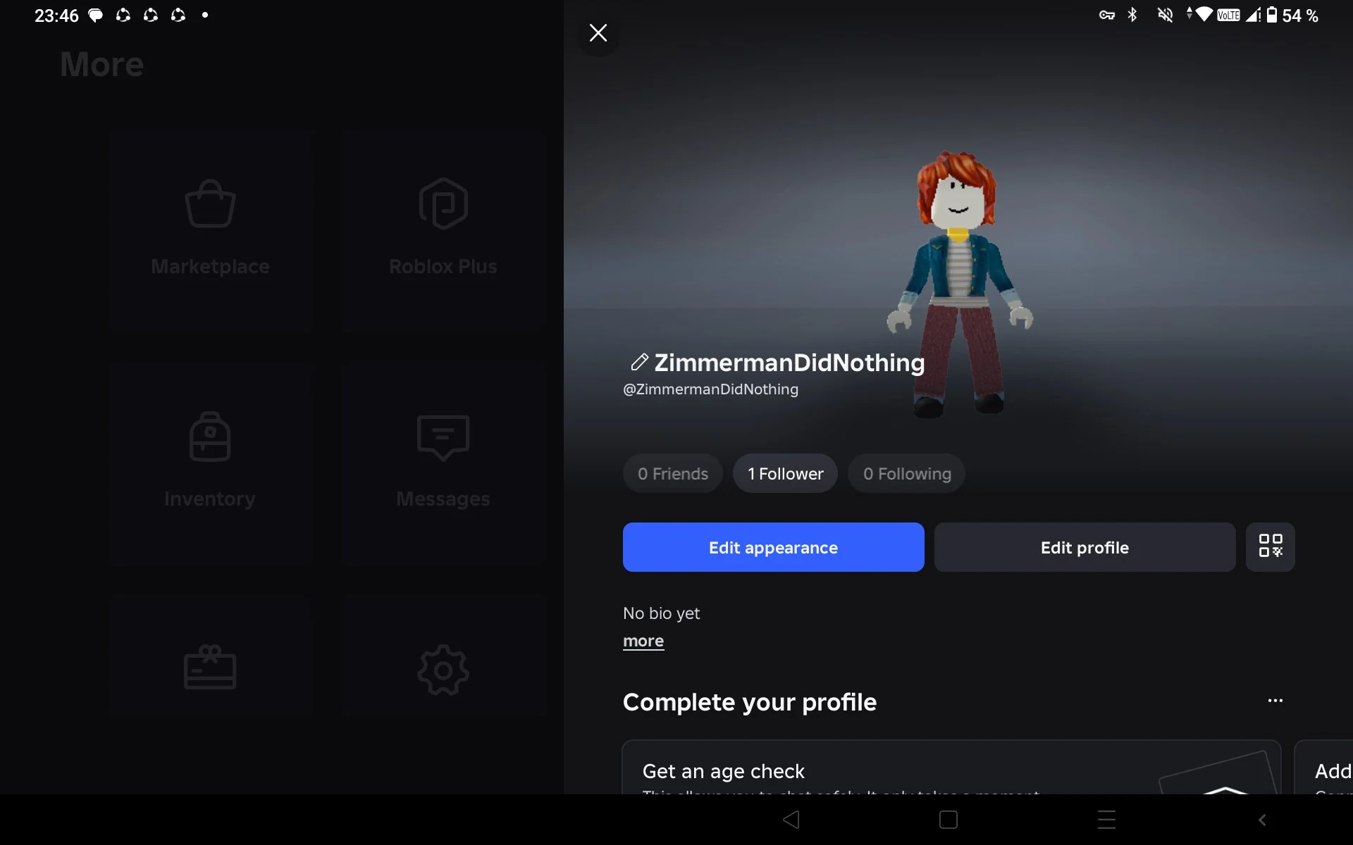Viewport: 1353px width, 845px height.
Task: Tap the Android square recents button
Action: pos(949,820)
